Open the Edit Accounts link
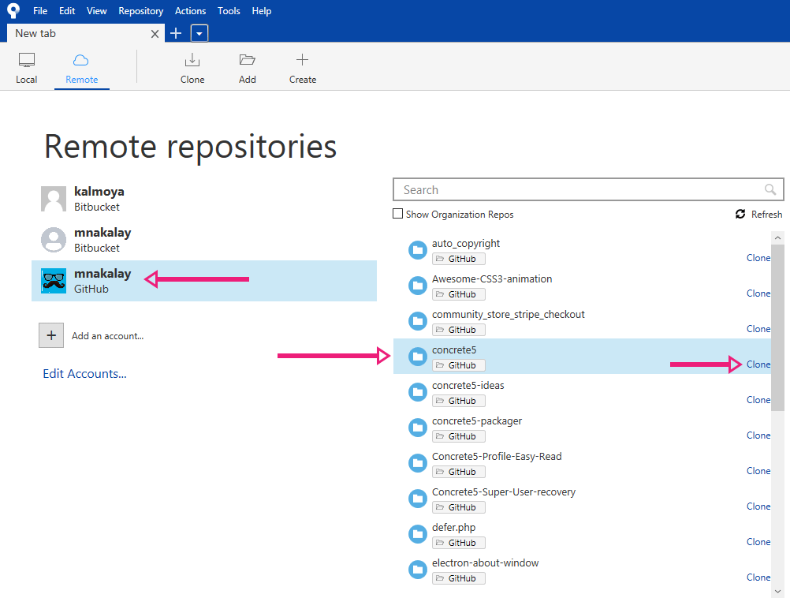790x598 pixels. 84,374
